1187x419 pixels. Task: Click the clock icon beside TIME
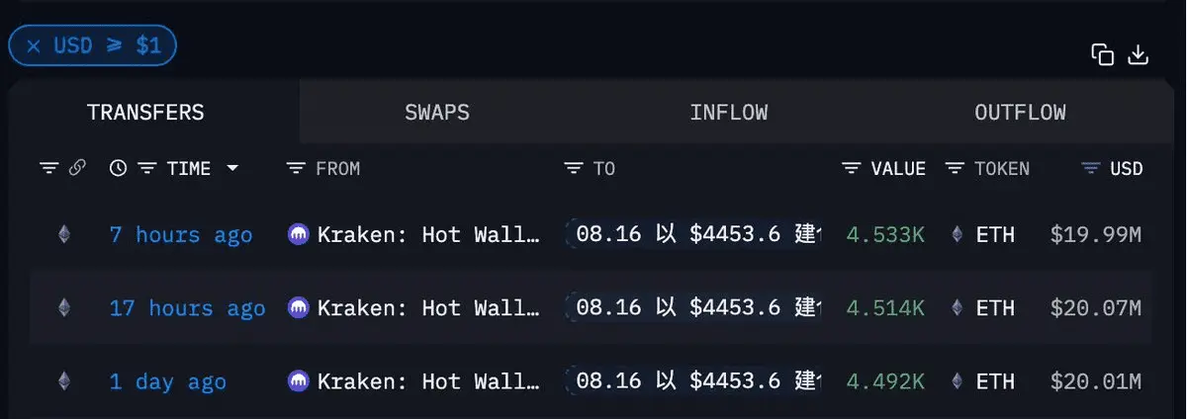[118, 168]
